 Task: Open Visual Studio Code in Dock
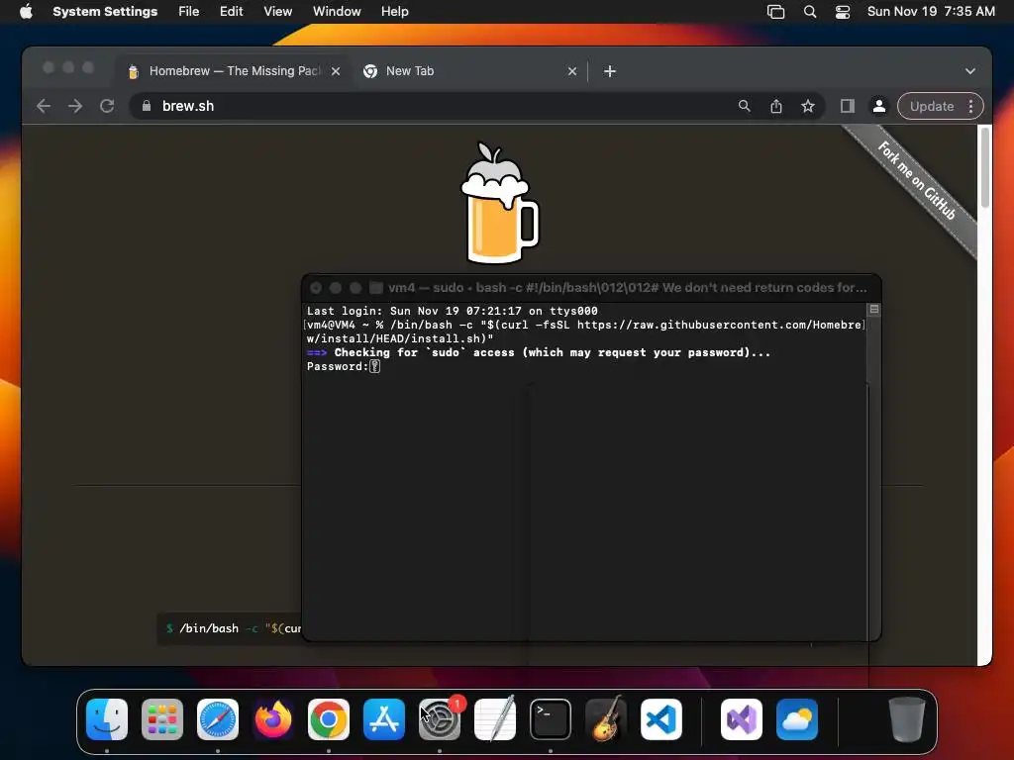pyautogui.click(x=661, y=719)
